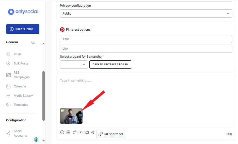This screenshot has height=144, width=238.
Task: Click the sidebar scroll down arrow
Action: [43, 140]
